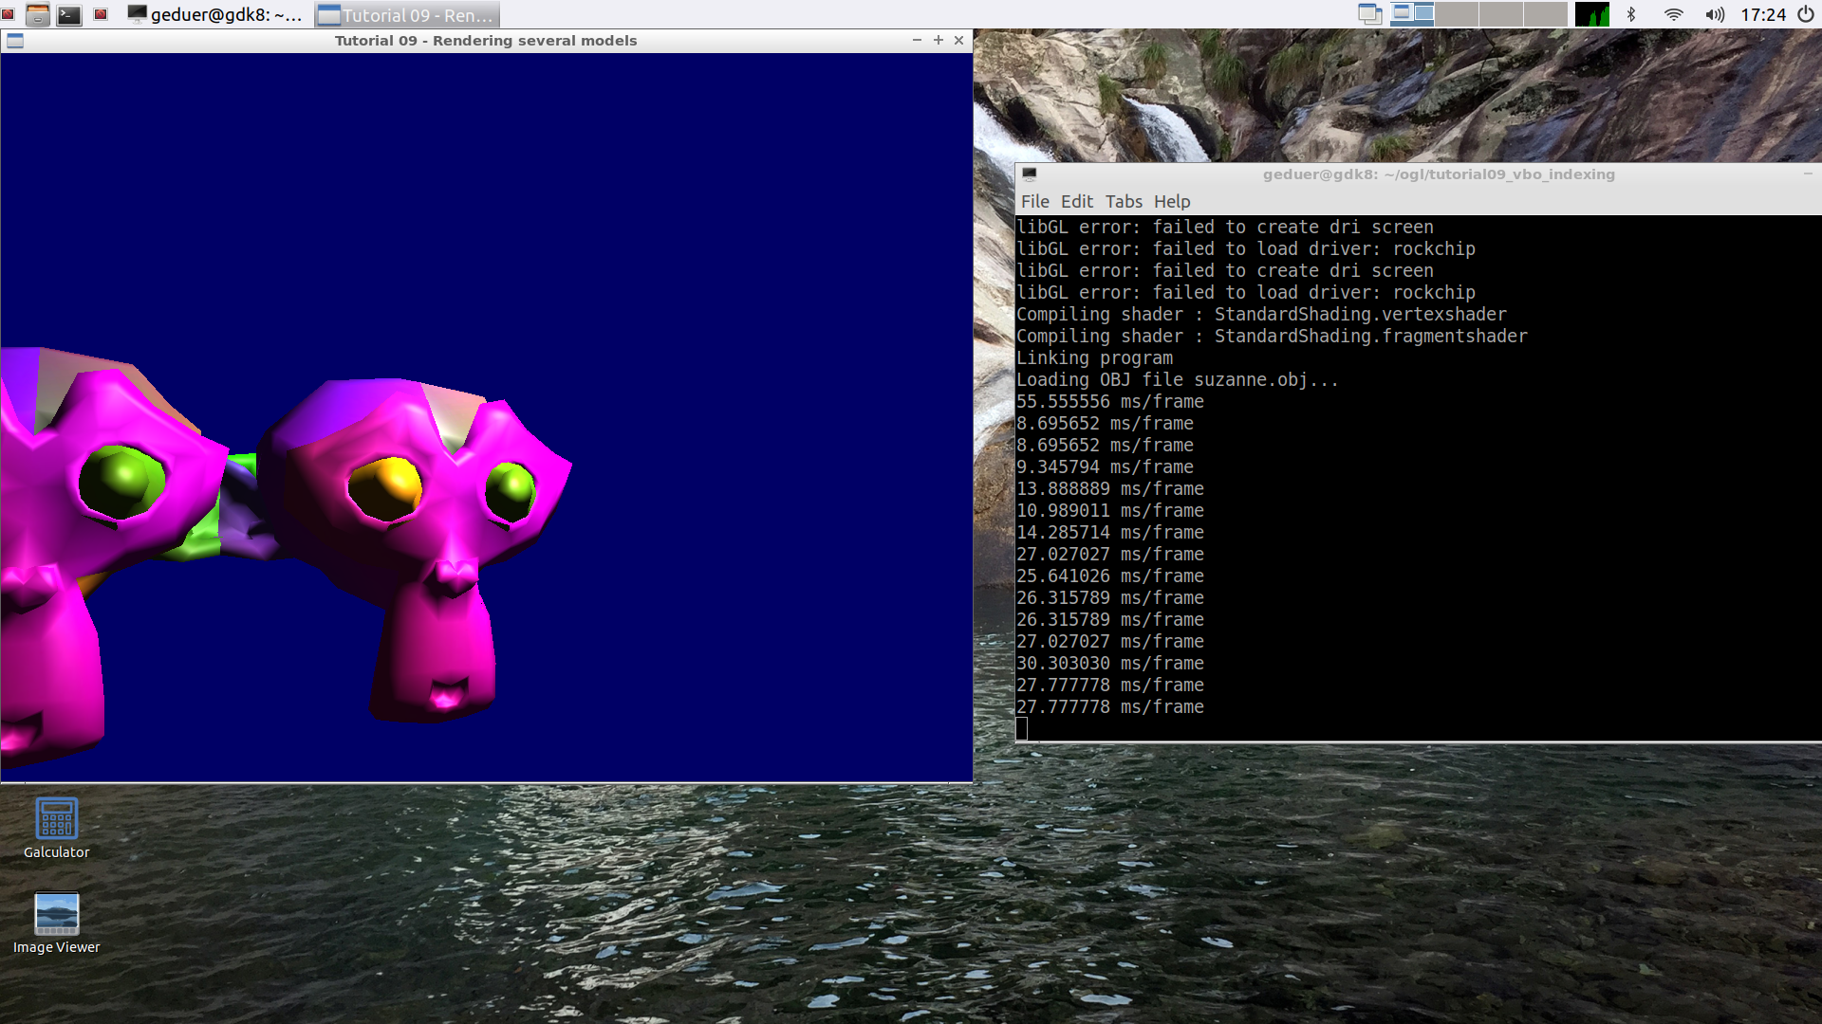Click the terminal title geduer@gdk8 tutorial09_vbo_indexing

pyautogui.click(x=1439, y=174)
